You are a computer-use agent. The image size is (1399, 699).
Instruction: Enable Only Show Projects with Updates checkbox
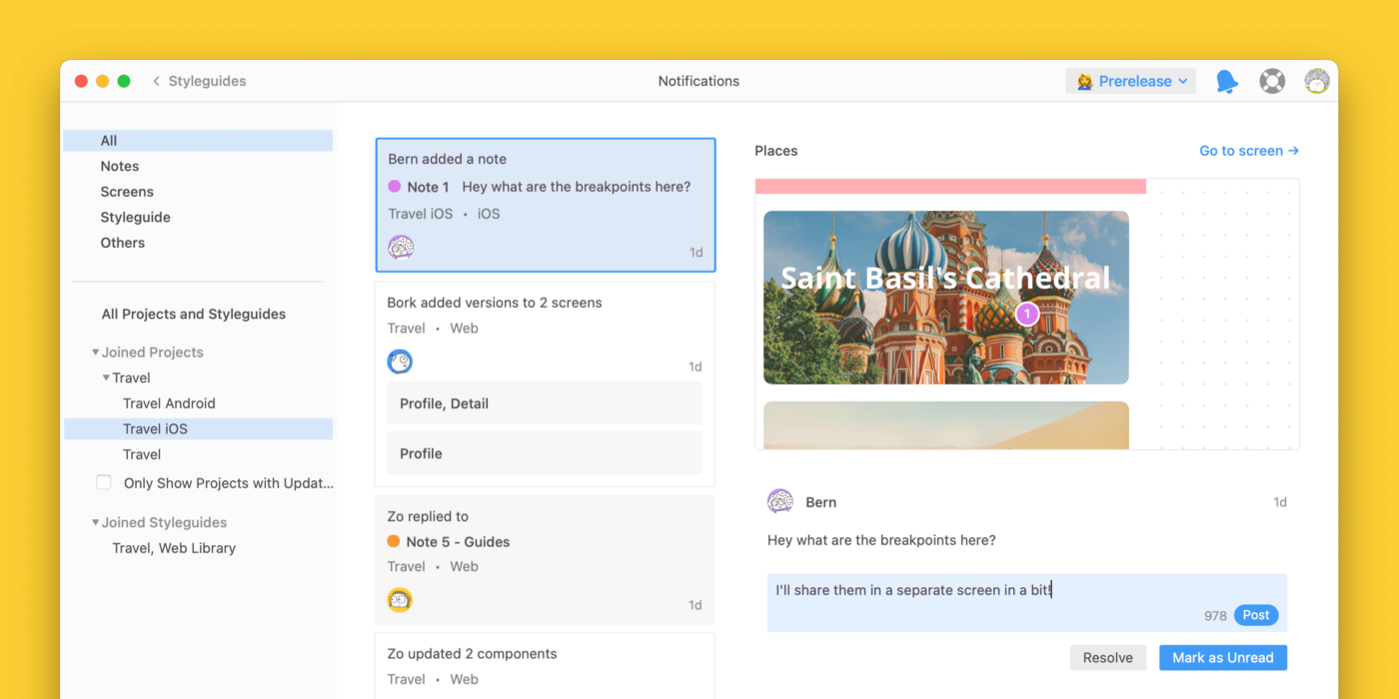coord(104,482)
